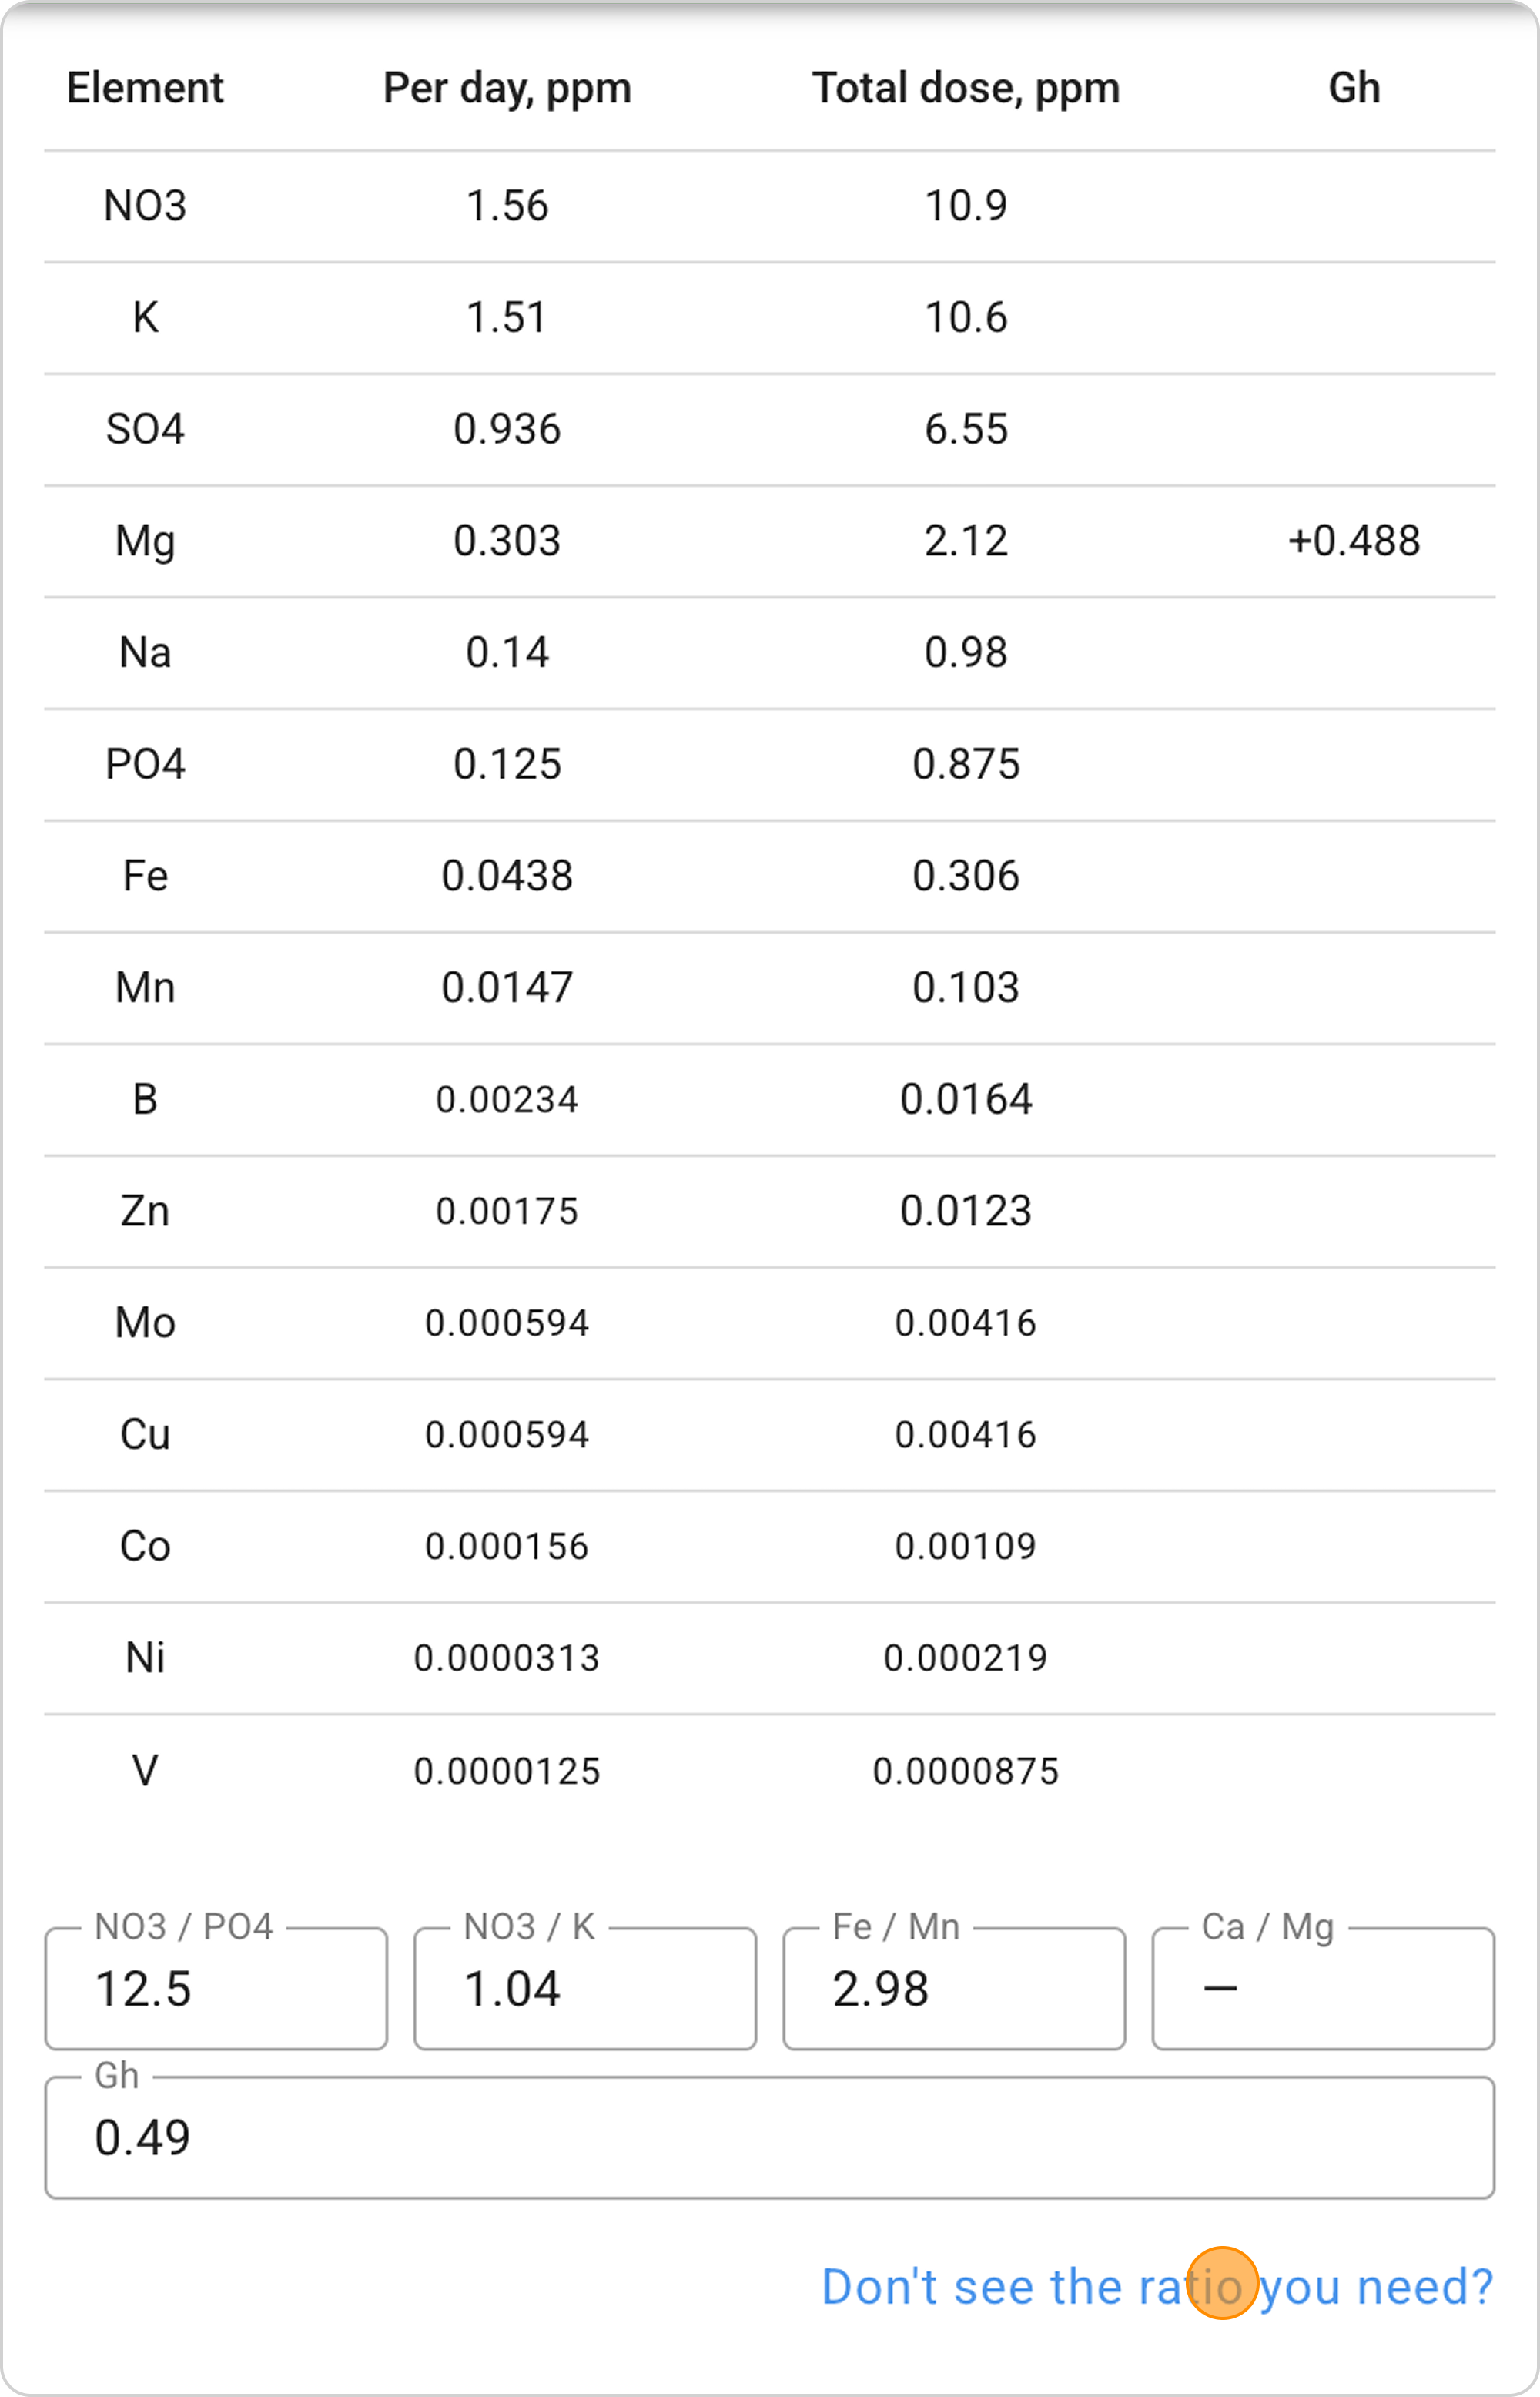This screenshot has height=2397, width=1540.
Task: Select the Zn element cell
Action: [x=145, y=1211]
